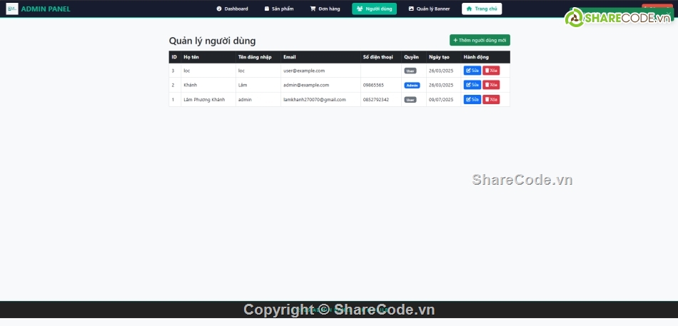Click User badge in Lâm Phương Khánh row
The width and height of the screenshot is (678, 326).
tap(410, 100)
